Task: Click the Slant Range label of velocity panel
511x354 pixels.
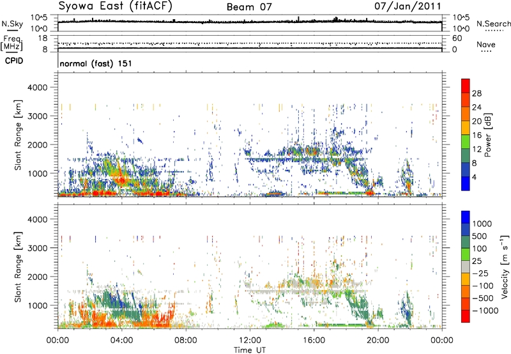Action: pyautogui.click(x=18, y=266)
